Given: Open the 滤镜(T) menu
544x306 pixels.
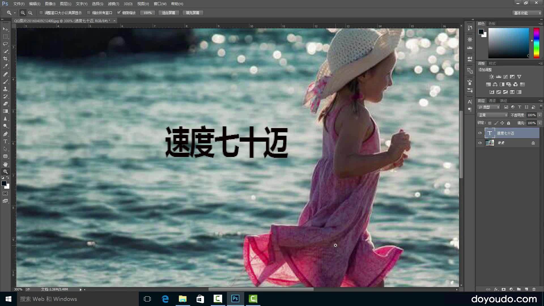Looking at the screenshot, I should click(113, 4).
